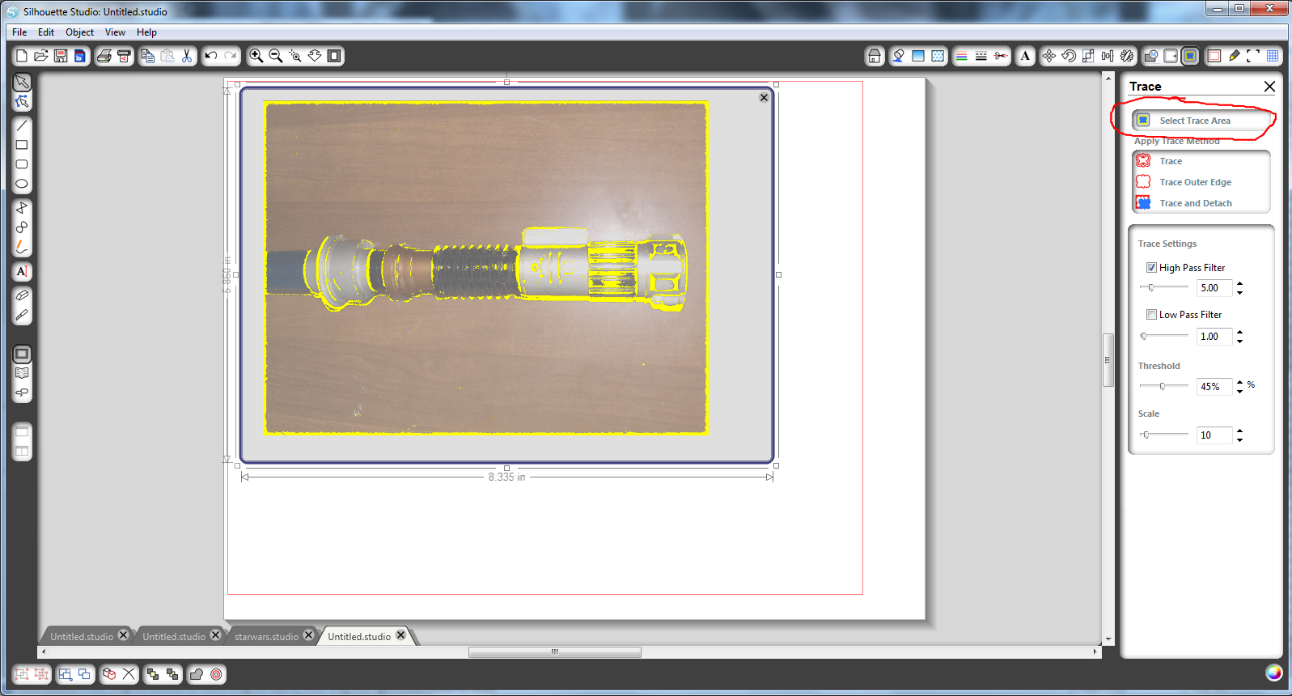Decrease the Scale value stepper
Screen dimensions: 1292x696
[x=1239, y=440]
